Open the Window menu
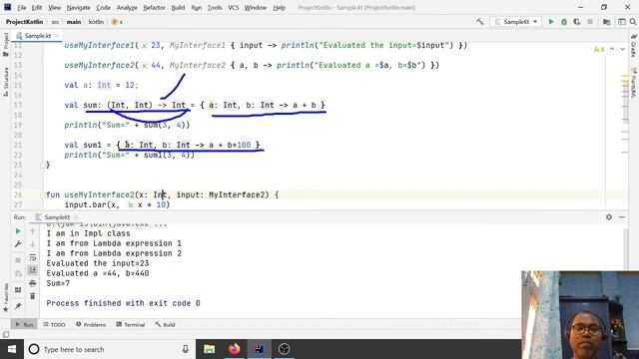 coord(256,7)
